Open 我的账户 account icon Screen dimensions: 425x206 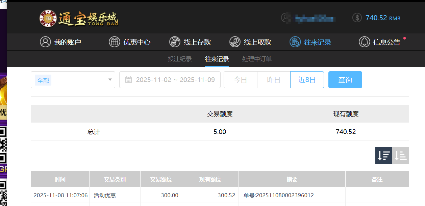click(46, 42)
